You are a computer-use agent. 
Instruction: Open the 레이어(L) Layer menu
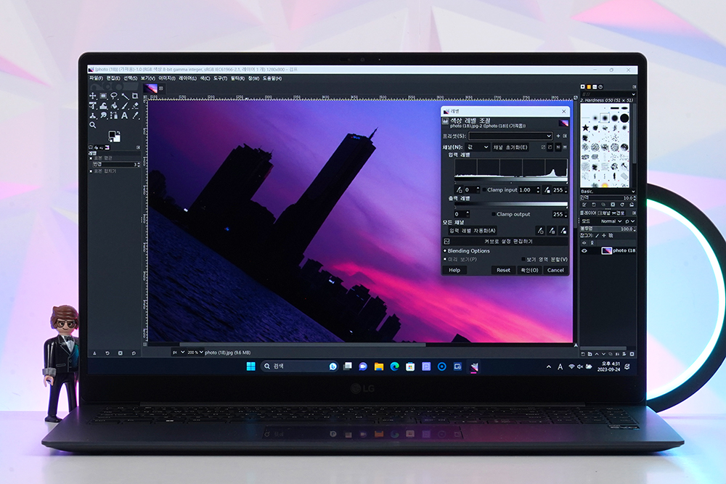tap(187, 78)
